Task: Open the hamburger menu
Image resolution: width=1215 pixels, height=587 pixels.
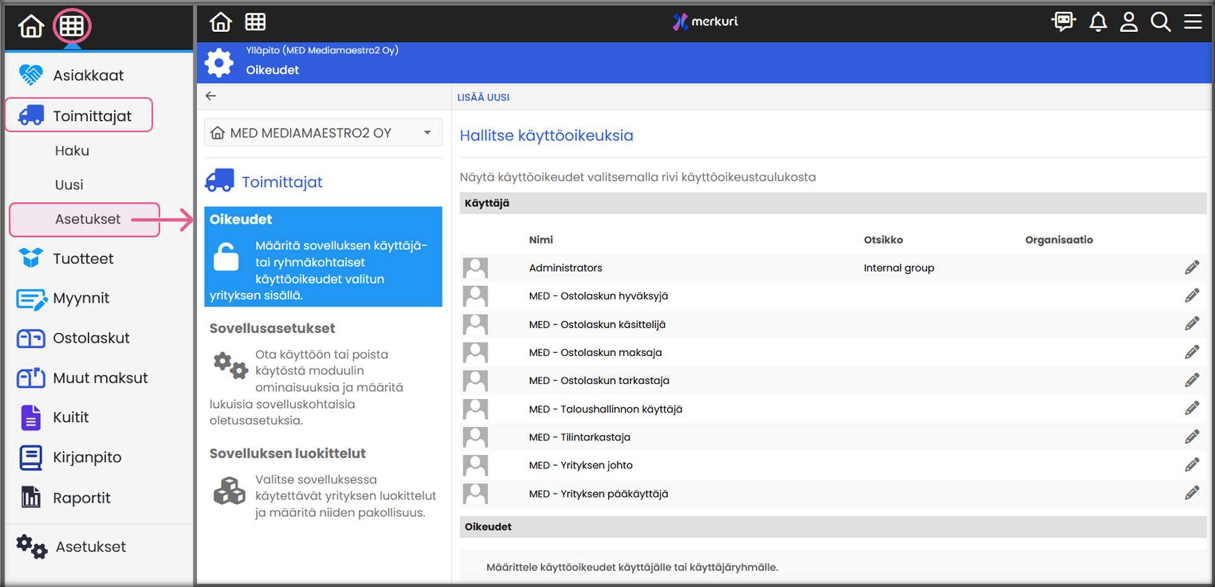Action: (1193, 22)
